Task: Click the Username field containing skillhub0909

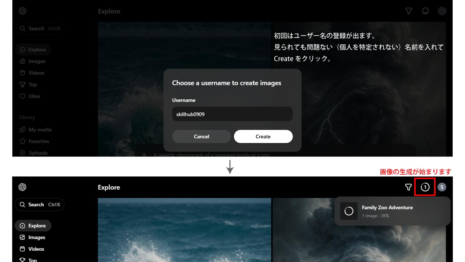Action: (232, 114)
